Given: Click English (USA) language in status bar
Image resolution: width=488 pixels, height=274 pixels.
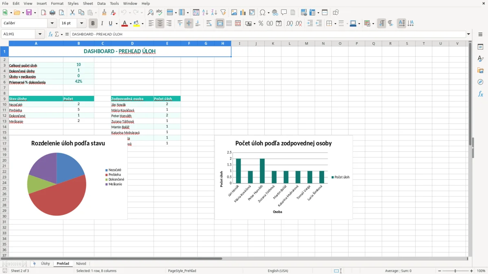Looking at the screenshot, I should click(278, 271).
